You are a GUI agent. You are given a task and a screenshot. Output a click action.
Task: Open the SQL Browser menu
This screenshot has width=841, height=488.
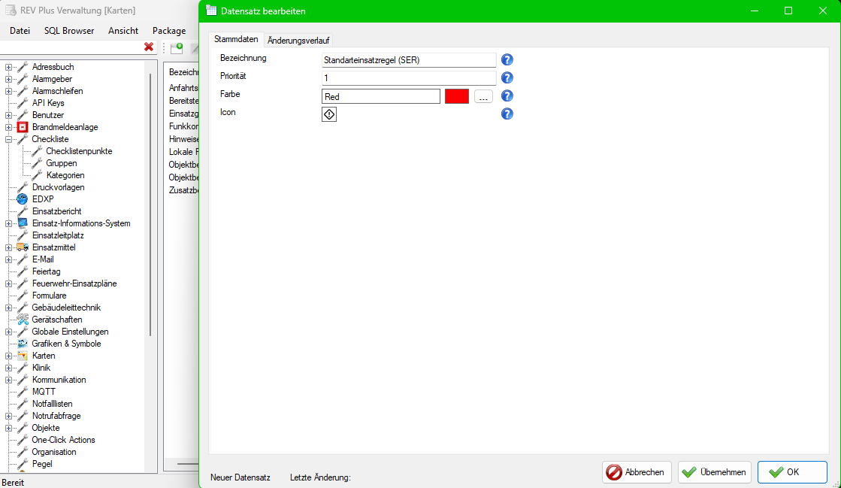[x=68, y=30]
